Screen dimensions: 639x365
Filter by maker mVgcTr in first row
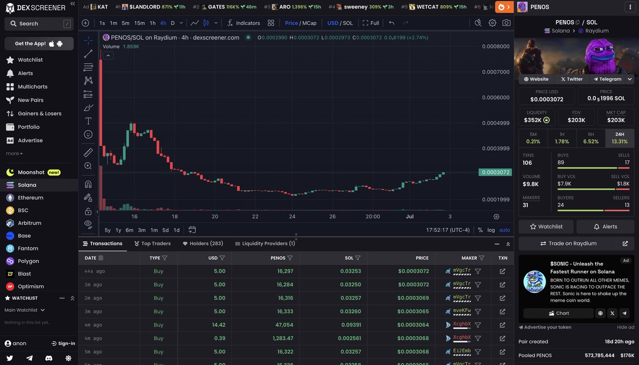pos(478,271)
